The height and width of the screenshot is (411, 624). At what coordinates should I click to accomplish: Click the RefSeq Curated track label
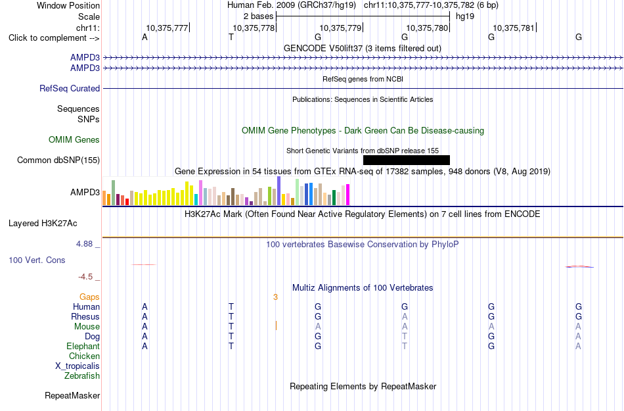69,88
